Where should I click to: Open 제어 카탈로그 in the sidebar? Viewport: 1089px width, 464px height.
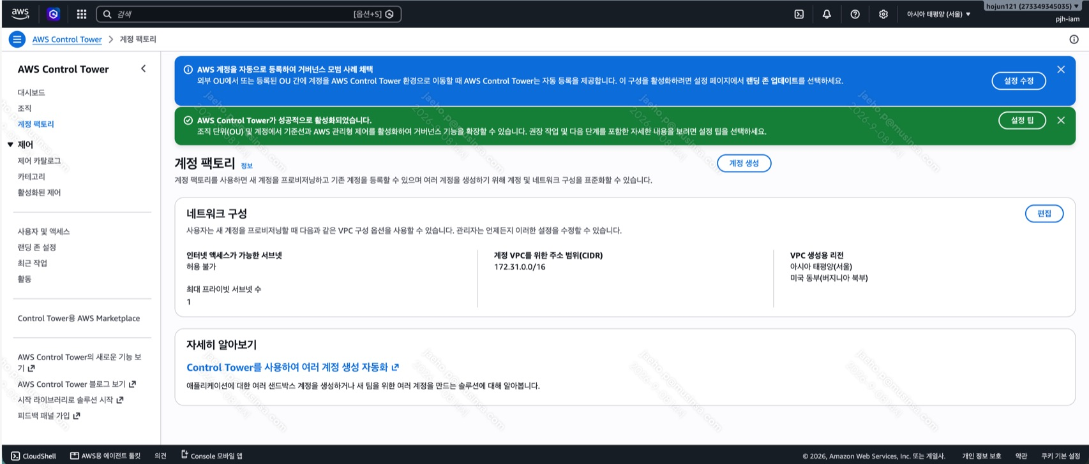coord(39,161)
